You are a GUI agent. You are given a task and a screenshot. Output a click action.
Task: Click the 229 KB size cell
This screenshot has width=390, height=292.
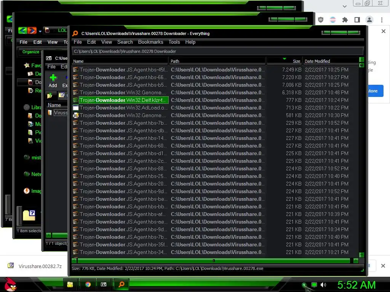click(294, 123)
